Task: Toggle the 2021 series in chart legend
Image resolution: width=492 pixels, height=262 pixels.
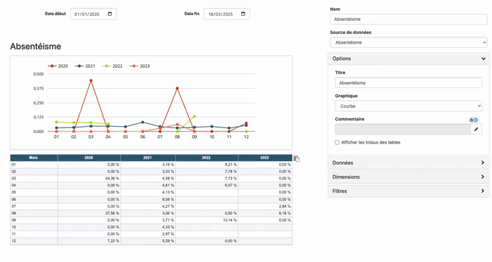Action: click(85, 66)
